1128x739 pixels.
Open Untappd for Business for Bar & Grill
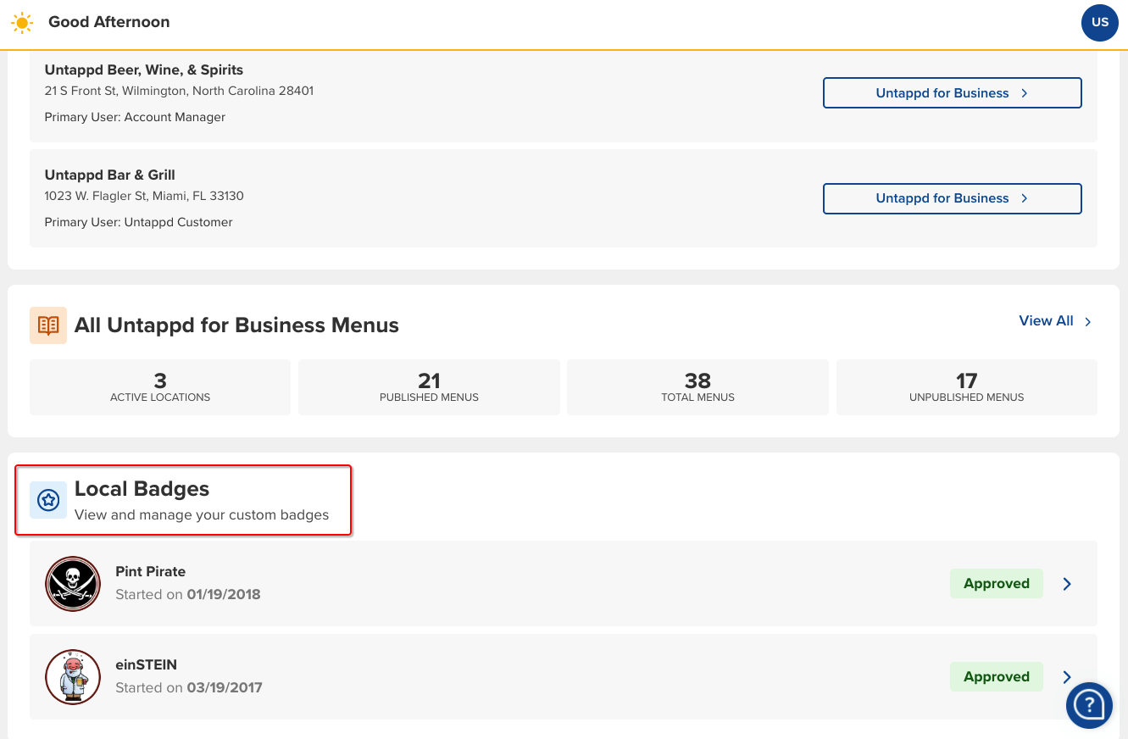point(952,198)
